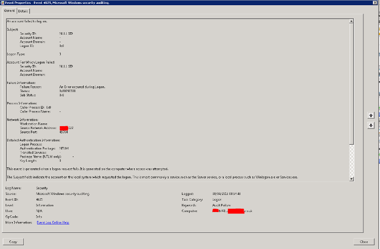Viewport: 380px width, 249px height.
Task: Click the Source value 'Microsoft Windows security auditing.'
Action: pos(63,194)
